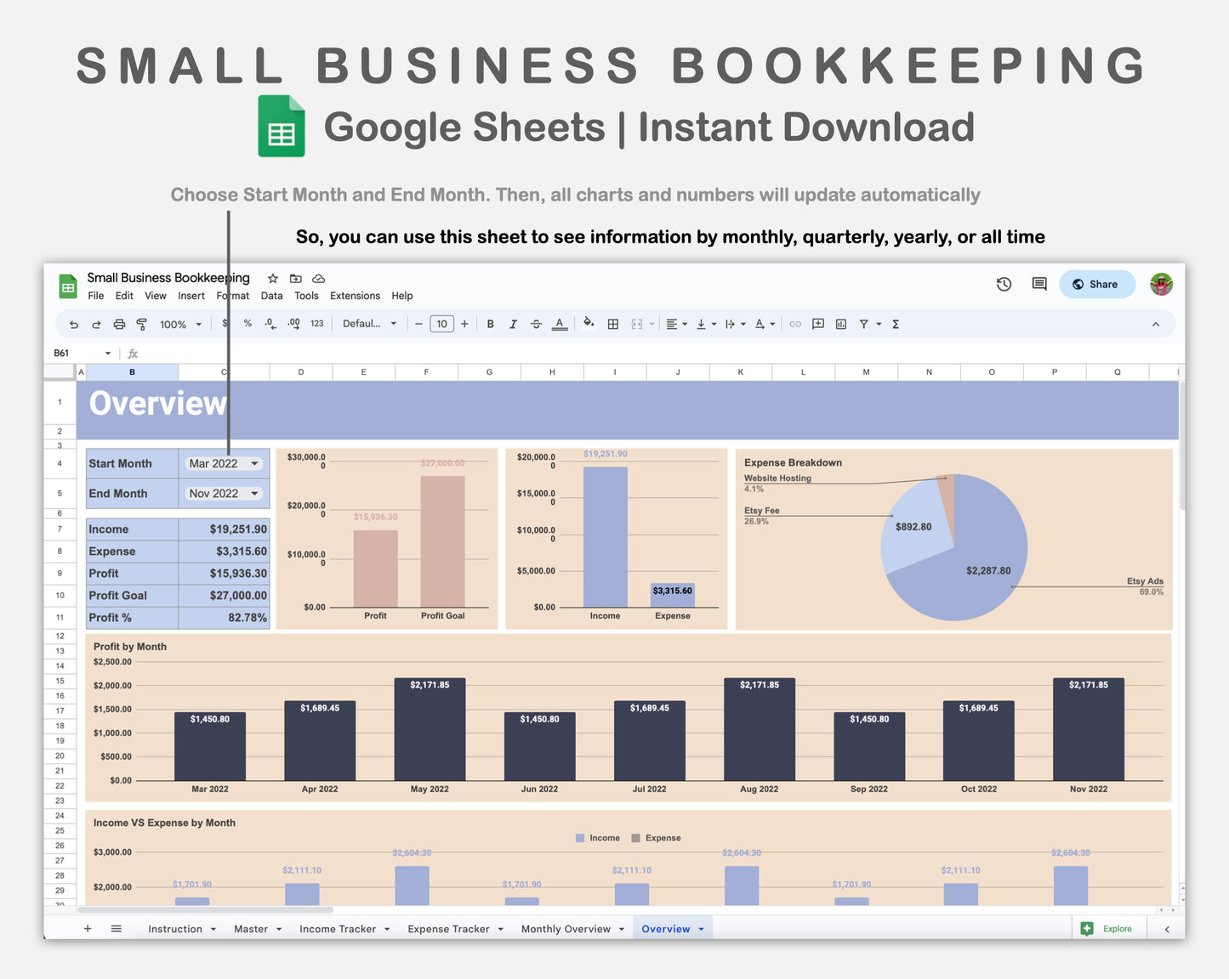
Task: Open the End Month dropdown showing Nov 2022
Action: coord(223,493)
